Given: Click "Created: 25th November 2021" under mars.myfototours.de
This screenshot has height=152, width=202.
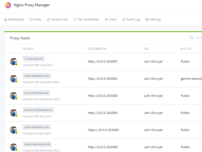Looking at the screenshot, I should 41,99.
